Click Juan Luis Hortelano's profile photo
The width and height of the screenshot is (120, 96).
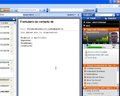(x=114, y=37)
